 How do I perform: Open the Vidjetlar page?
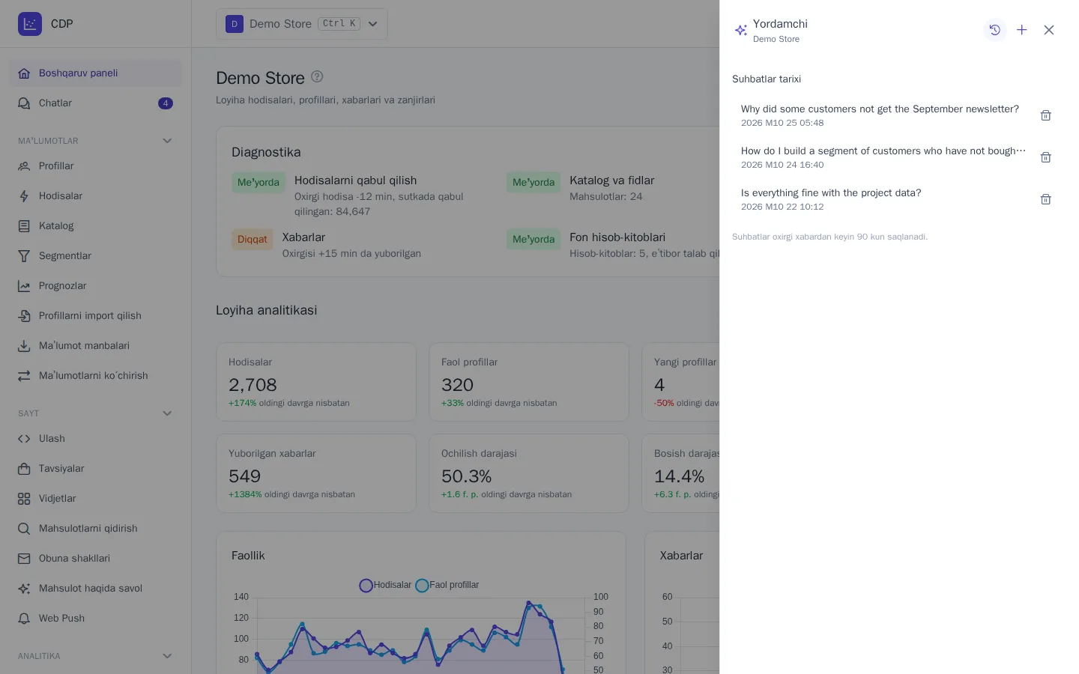click(95, 499)
